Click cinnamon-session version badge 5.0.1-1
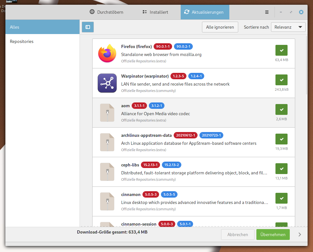313x252 pixels. pyautogui.click(x=185, y=224)
